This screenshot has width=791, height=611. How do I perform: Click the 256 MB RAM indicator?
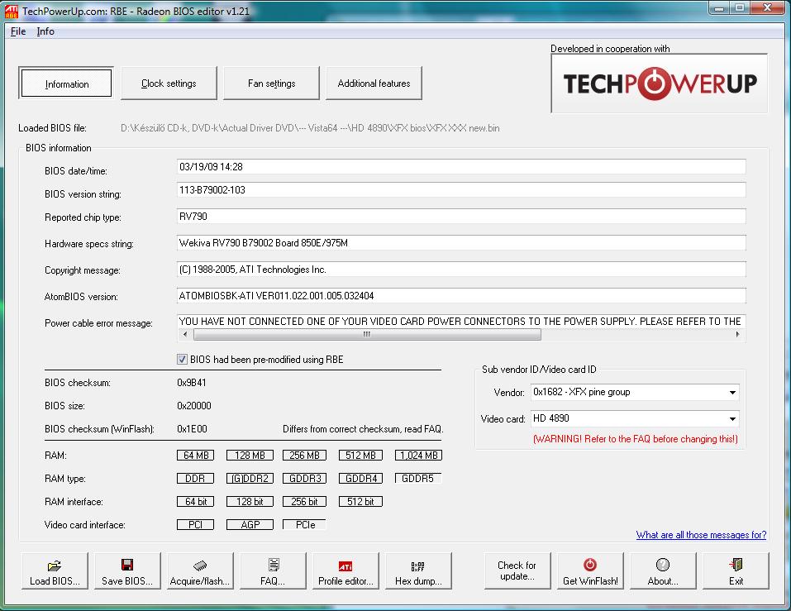(x=305, y=455)
